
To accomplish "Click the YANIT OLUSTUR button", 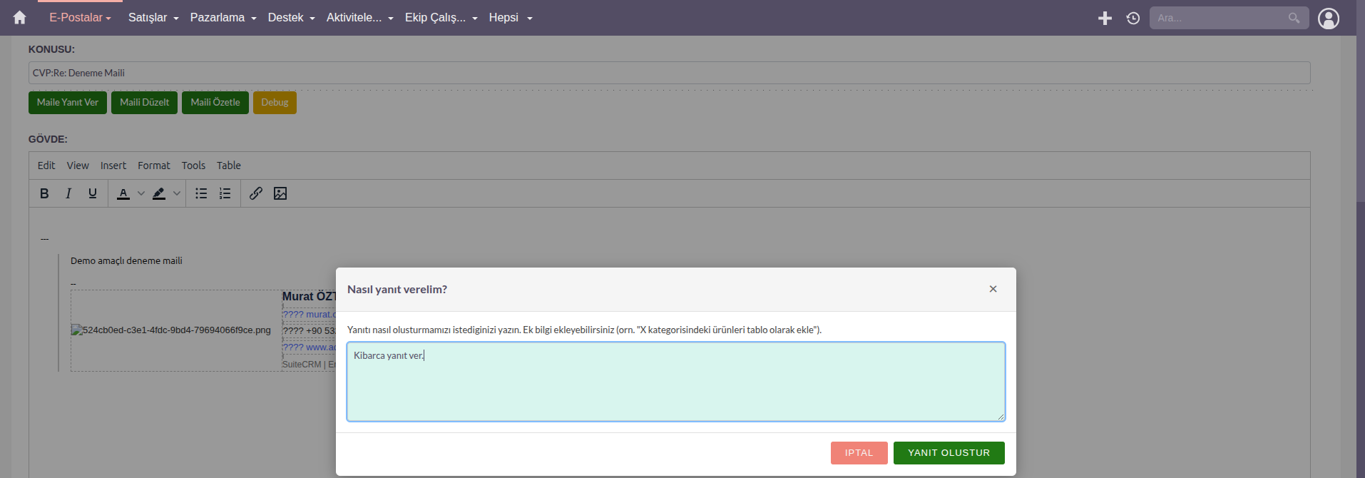I will coord(949,453).
